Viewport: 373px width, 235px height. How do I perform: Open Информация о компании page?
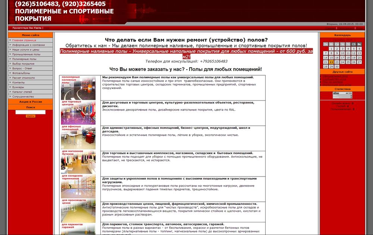point(29,45)
